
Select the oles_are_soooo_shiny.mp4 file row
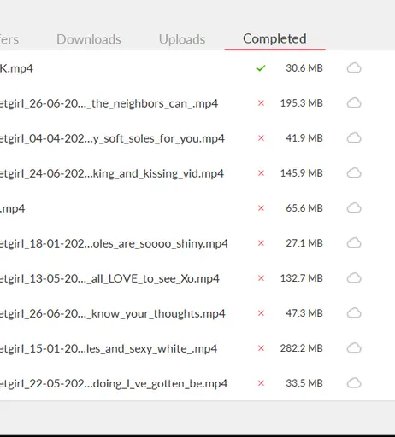pos(197,243)
